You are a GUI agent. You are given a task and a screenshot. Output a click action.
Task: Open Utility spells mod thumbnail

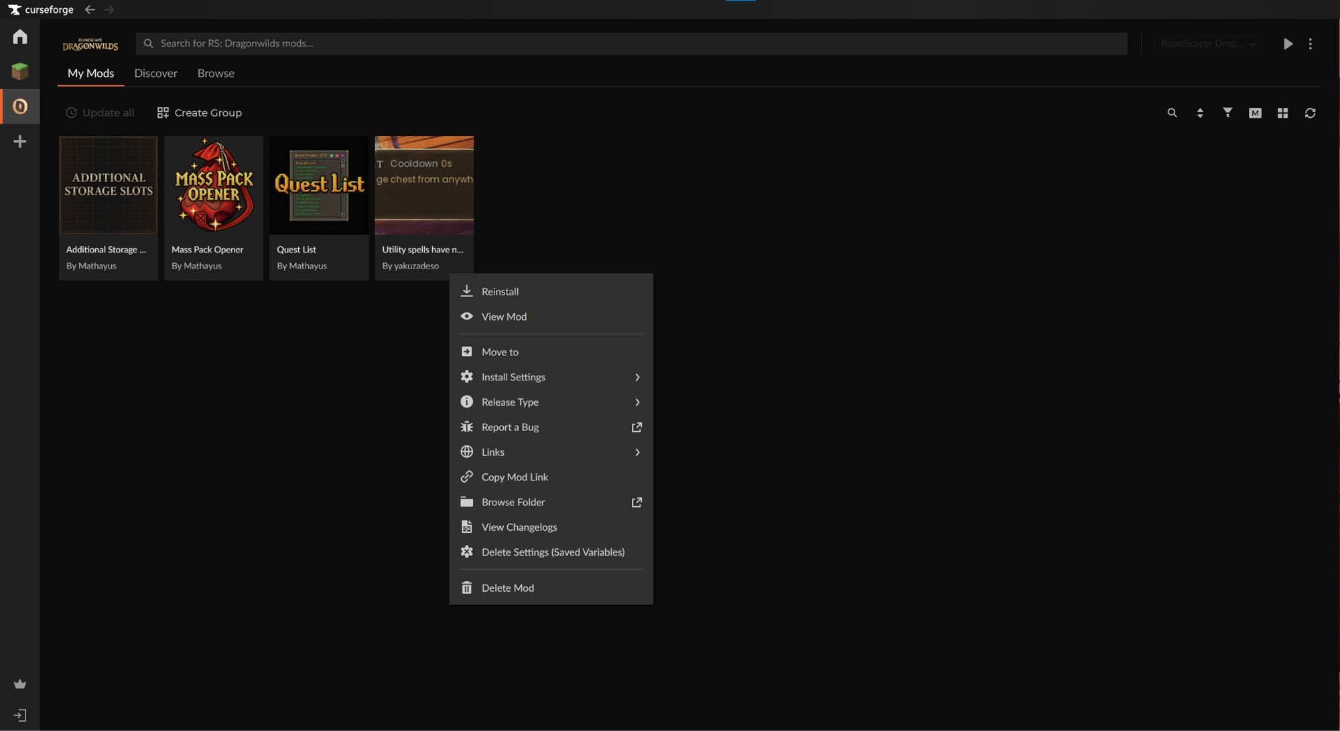click(x=424, y=185)
